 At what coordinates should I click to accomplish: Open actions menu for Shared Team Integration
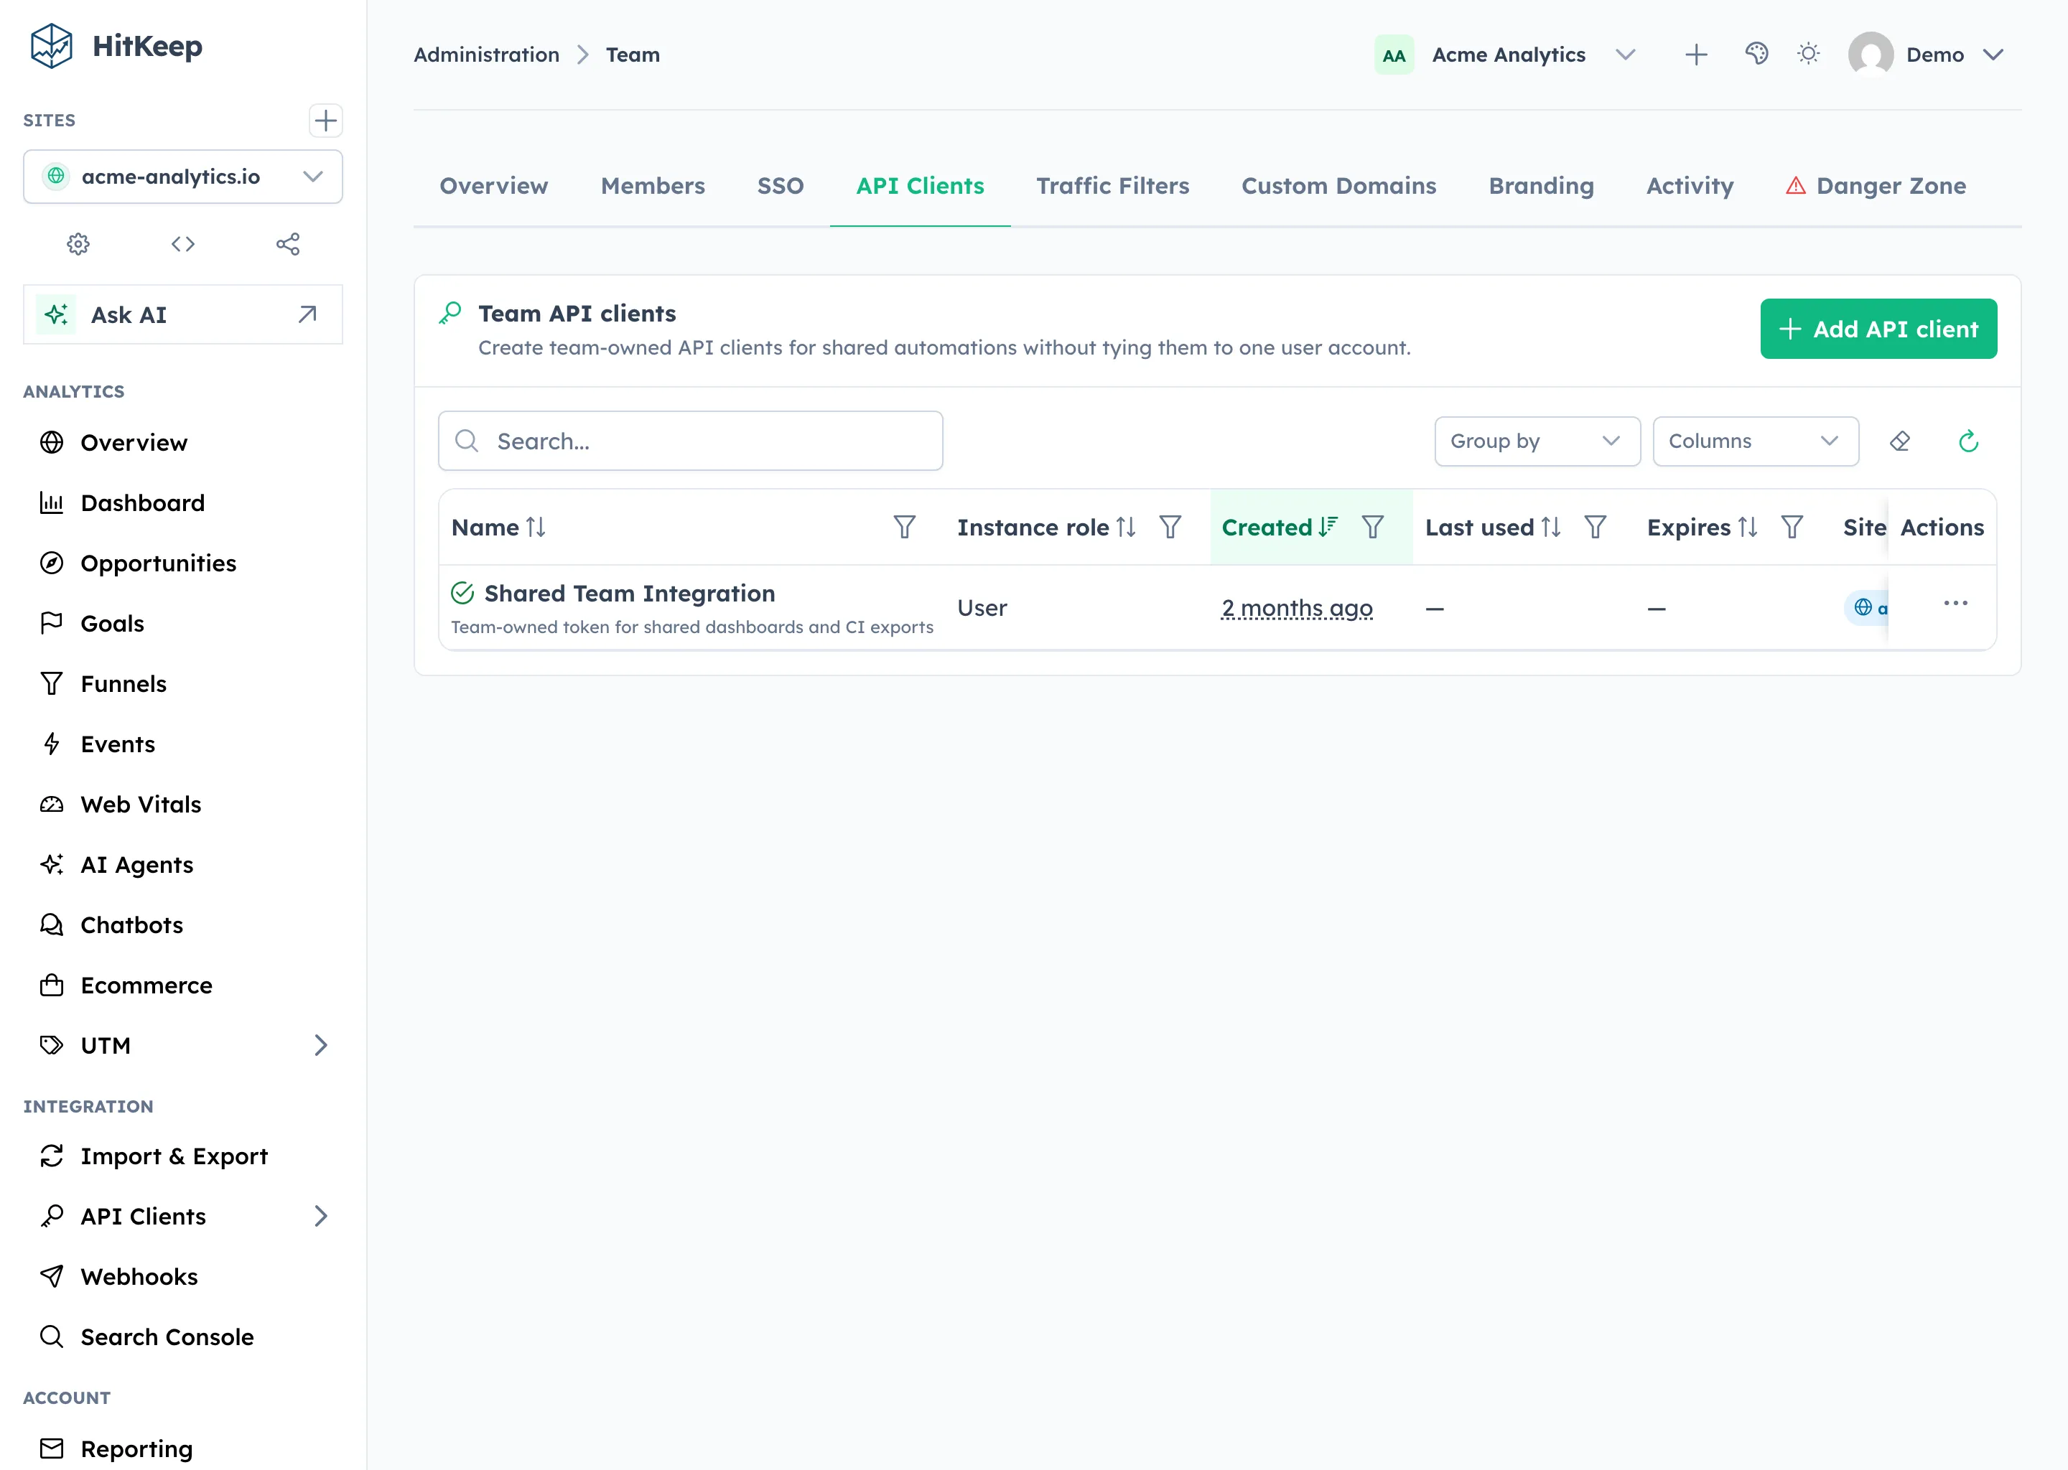pyautogui.click(x=1956, y=603)
